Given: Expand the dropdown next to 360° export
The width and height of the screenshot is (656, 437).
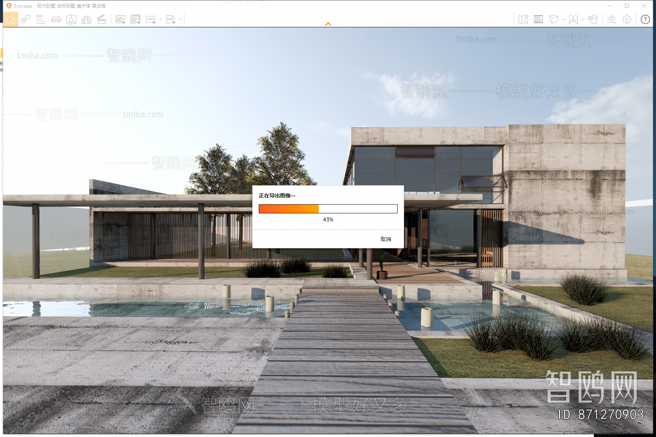Looking at the screenshot, I should [x=160, y=19].
